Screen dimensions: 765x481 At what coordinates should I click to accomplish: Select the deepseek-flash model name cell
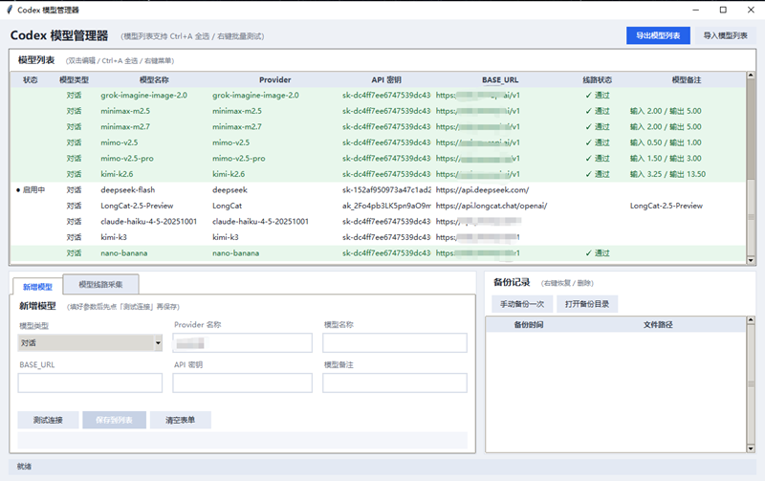pyautogui.click(x=128, y=189)
